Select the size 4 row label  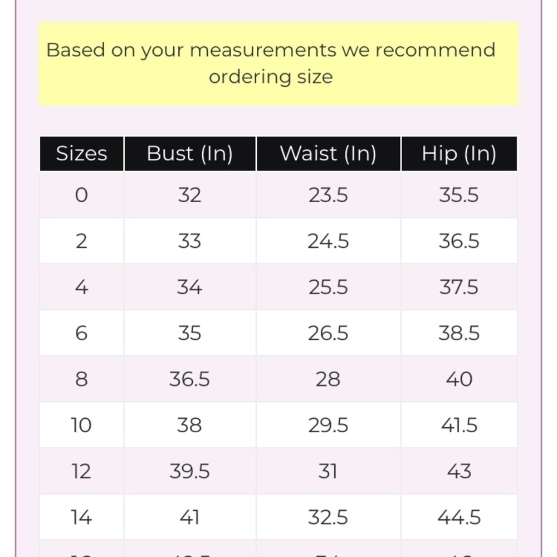tap(82, 287)
